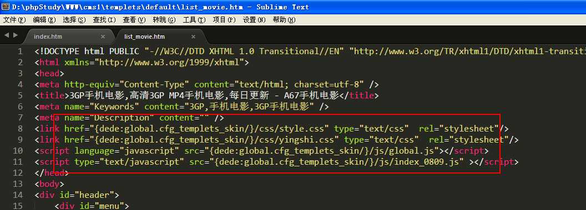Click "Keywords" value on line 6

114,107
